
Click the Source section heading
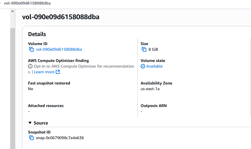pos(41,123)
